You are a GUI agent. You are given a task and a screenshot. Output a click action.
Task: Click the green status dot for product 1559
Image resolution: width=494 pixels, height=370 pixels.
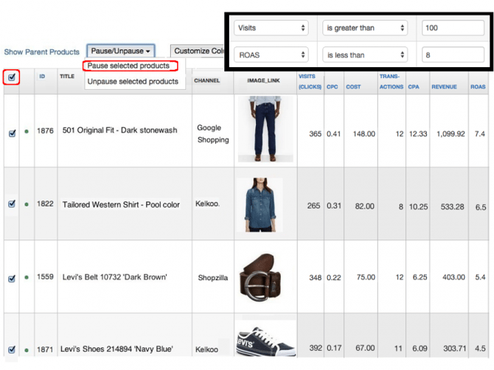tap(27, 278)
